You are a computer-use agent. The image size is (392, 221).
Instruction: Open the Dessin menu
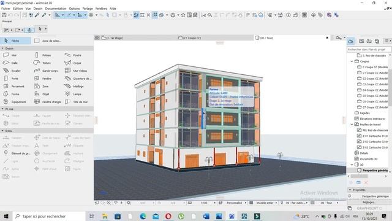(x=38, y=9)
